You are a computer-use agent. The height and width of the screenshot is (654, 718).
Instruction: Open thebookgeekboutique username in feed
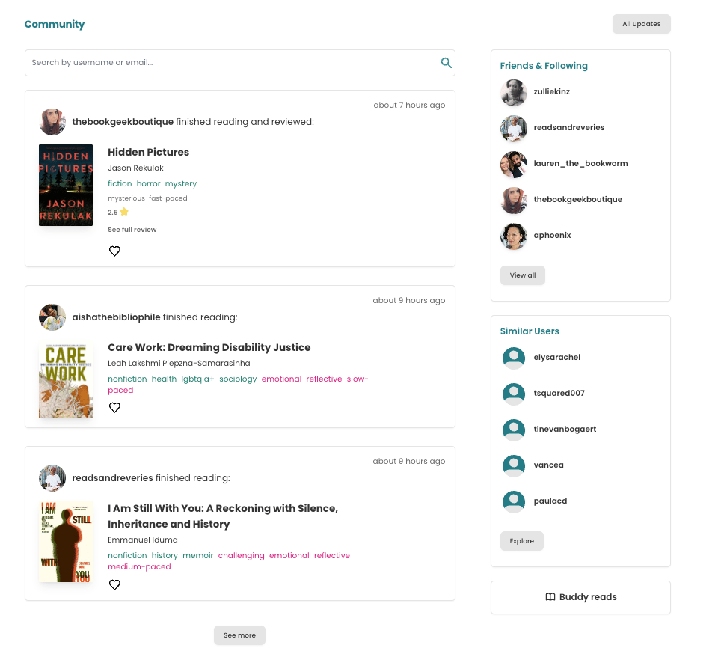pyautogui.click(x=123, y=122)
